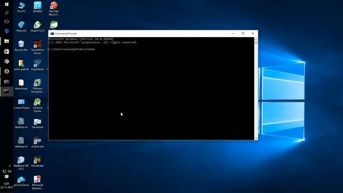The image size is (343, 193).
Task: Select the downloads folder desktop icon
Action: [x=21, y=85]
